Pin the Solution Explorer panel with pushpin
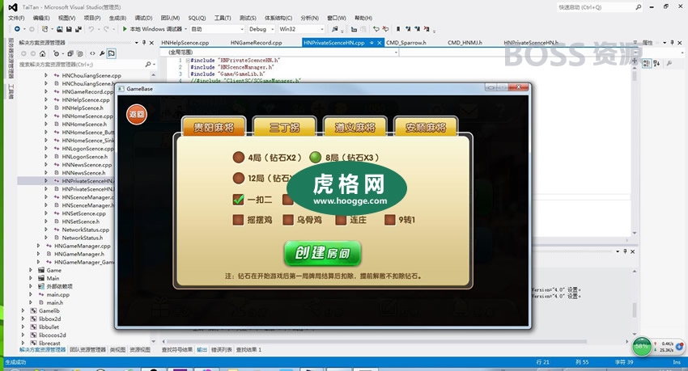Image resolution: width=688 pixels, height=371 pixels. pos(144,43)
